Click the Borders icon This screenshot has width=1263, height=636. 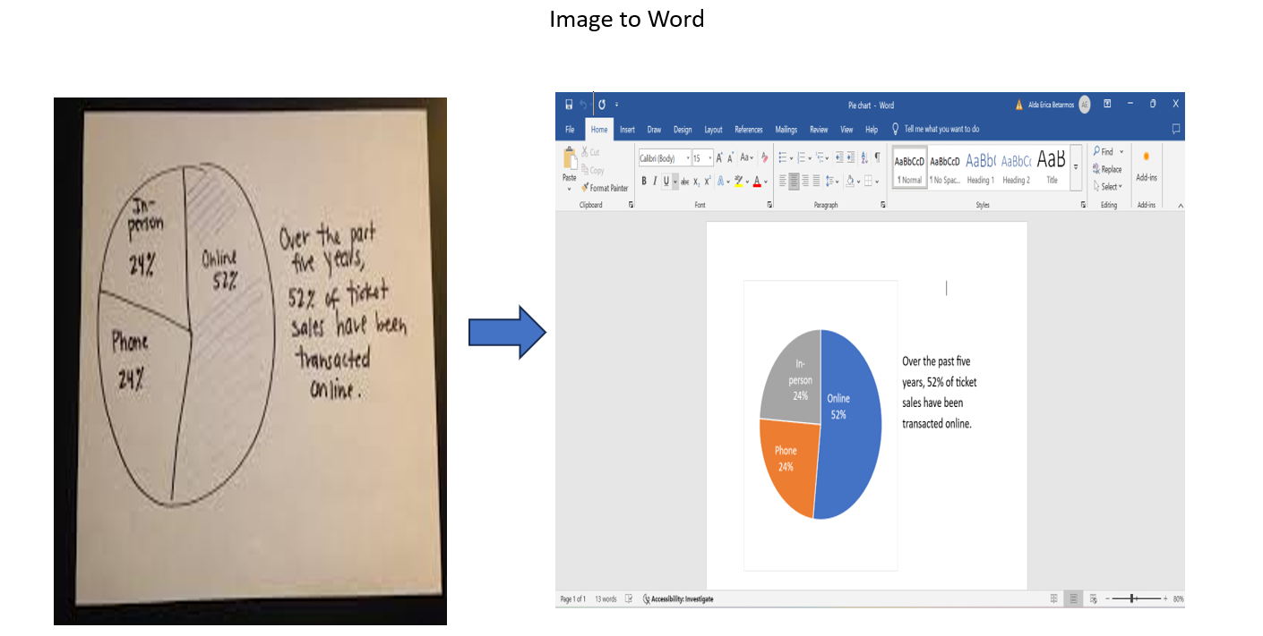click(x=868, y=182)
